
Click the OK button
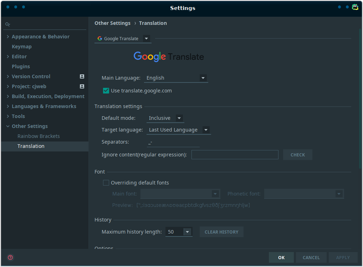pyautogui.click(x=281, y=257)
